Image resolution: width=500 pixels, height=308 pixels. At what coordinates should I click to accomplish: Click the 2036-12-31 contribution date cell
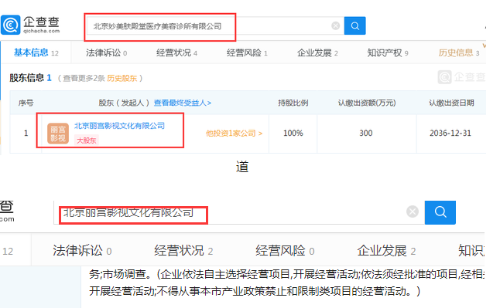pyautogui.click(x=450, y=133)
